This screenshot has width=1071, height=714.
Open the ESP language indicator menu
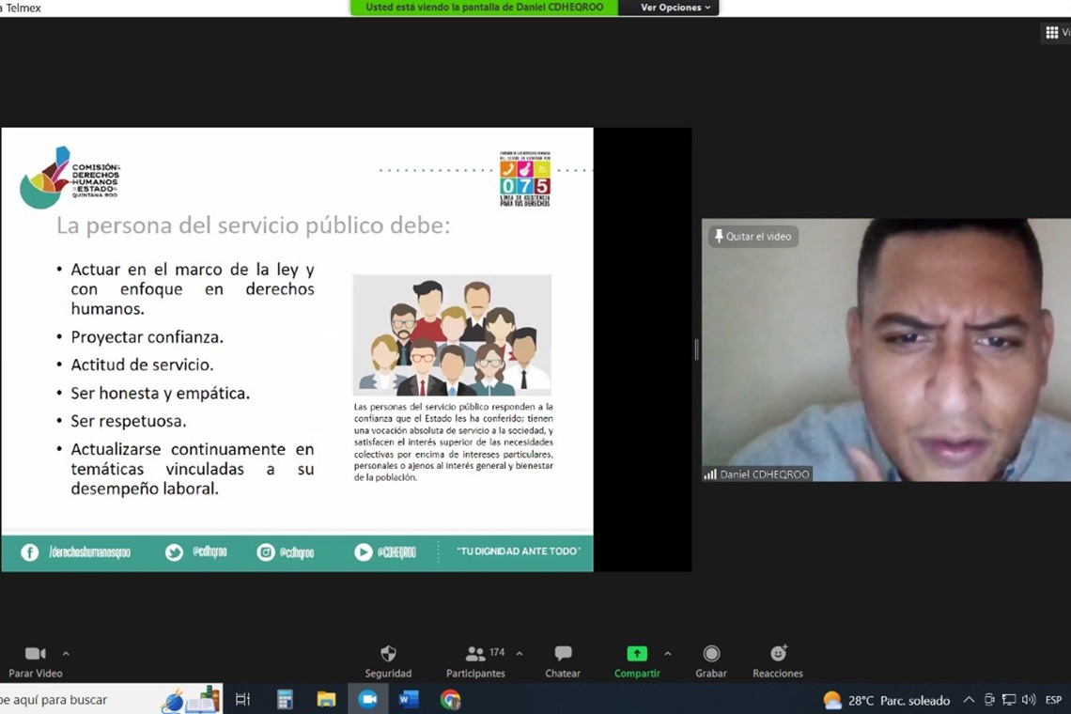point(1053,700)
